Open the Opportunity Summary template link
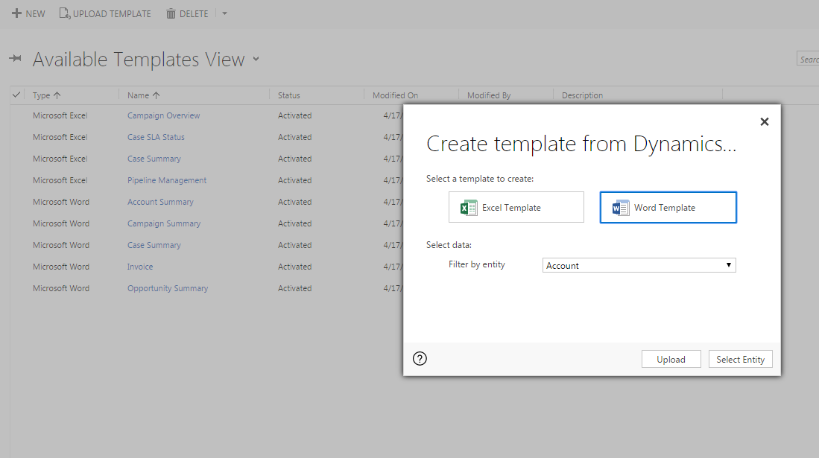The height and width of the screenshot is (458, 819). (x=168, y=288)
